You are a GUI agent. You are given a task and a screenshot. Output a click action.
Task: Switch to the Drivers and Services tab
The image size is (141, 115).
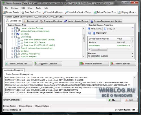(x=51, y=21)
